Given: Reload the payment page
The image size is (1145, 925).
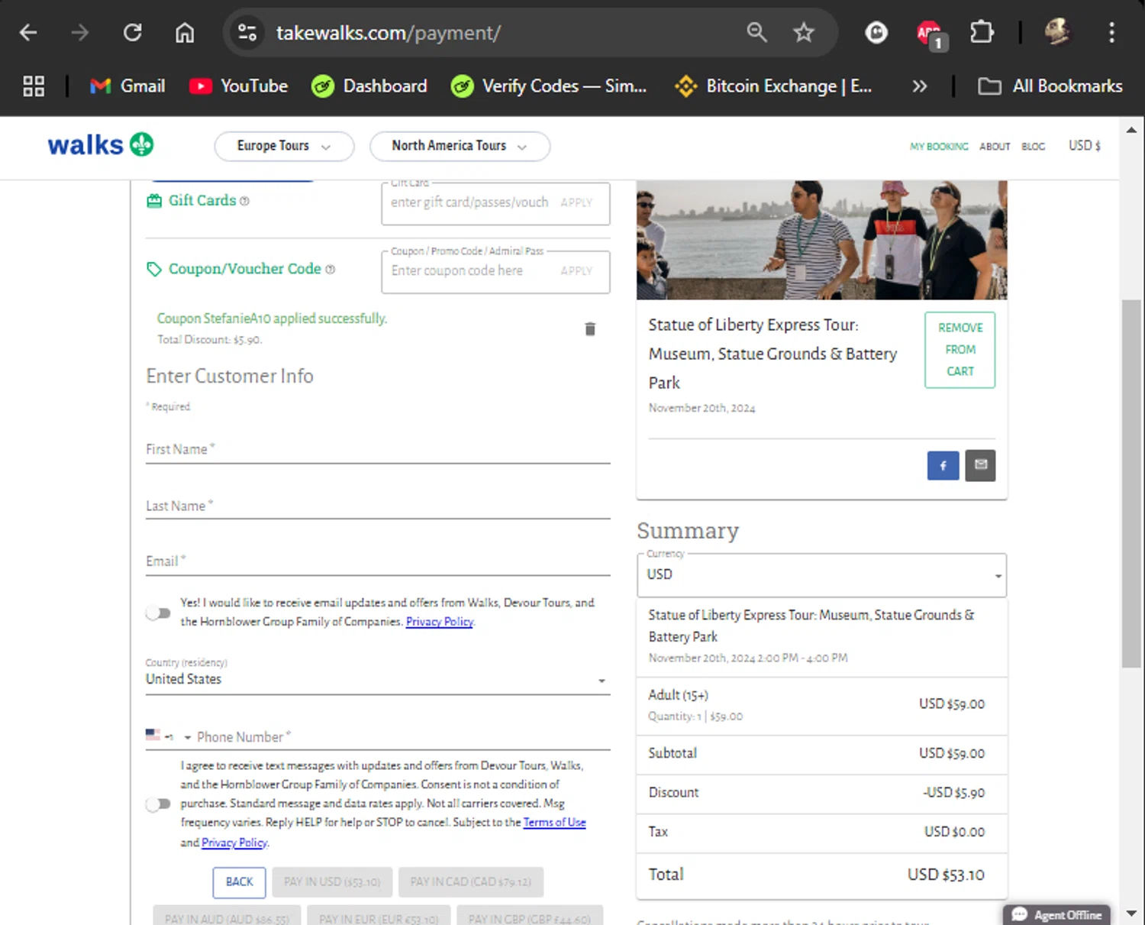Looking at the screenshot, I should 133,33.
